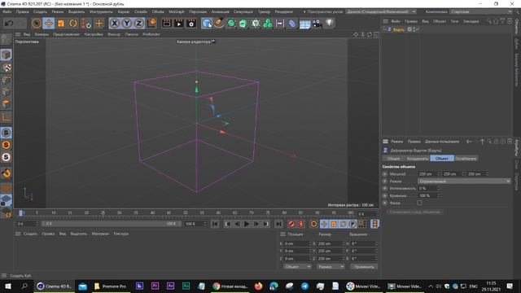Viewport: 521px width, 293px height.
Task: Add a Light object
Action: click(329, 24)
